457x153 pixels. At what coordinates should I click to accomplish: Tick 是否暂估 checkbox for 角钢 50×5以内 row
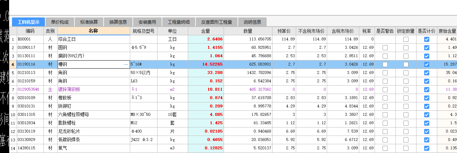point(385,72)
